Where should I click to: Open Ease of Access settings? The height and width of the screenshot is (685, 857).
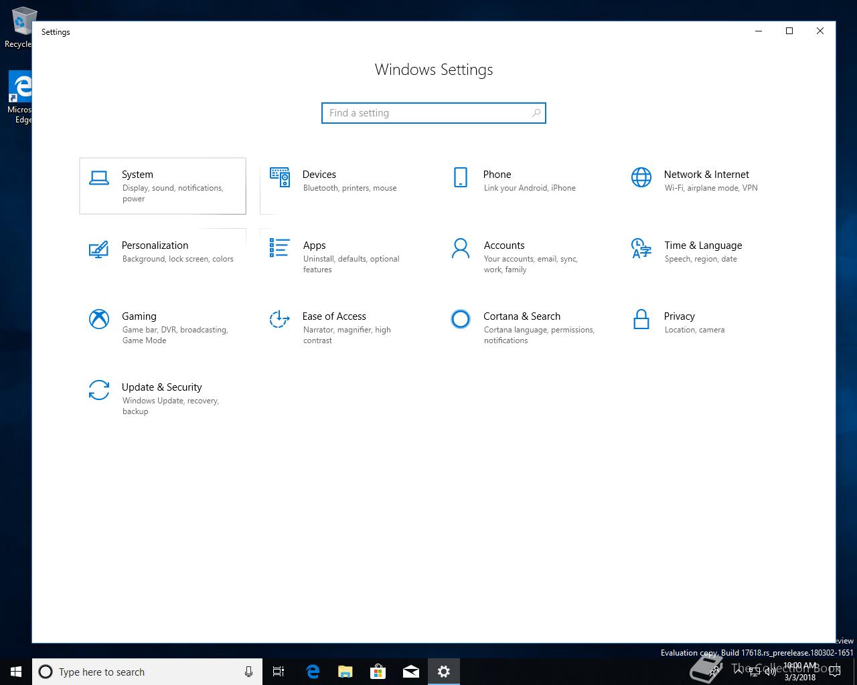tap(343, 328)
